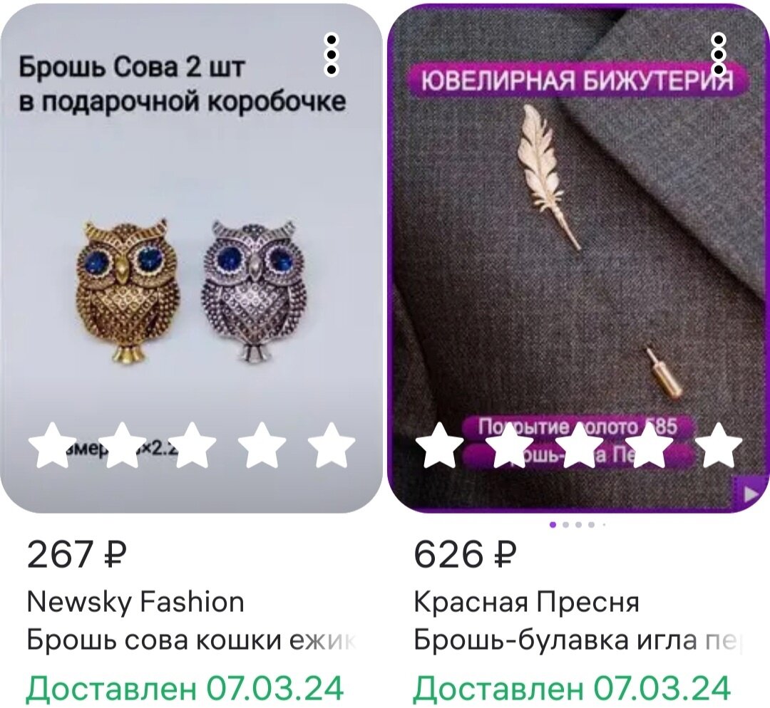
Task: Rate the owl brooch three stars
Action: [192, 445]
